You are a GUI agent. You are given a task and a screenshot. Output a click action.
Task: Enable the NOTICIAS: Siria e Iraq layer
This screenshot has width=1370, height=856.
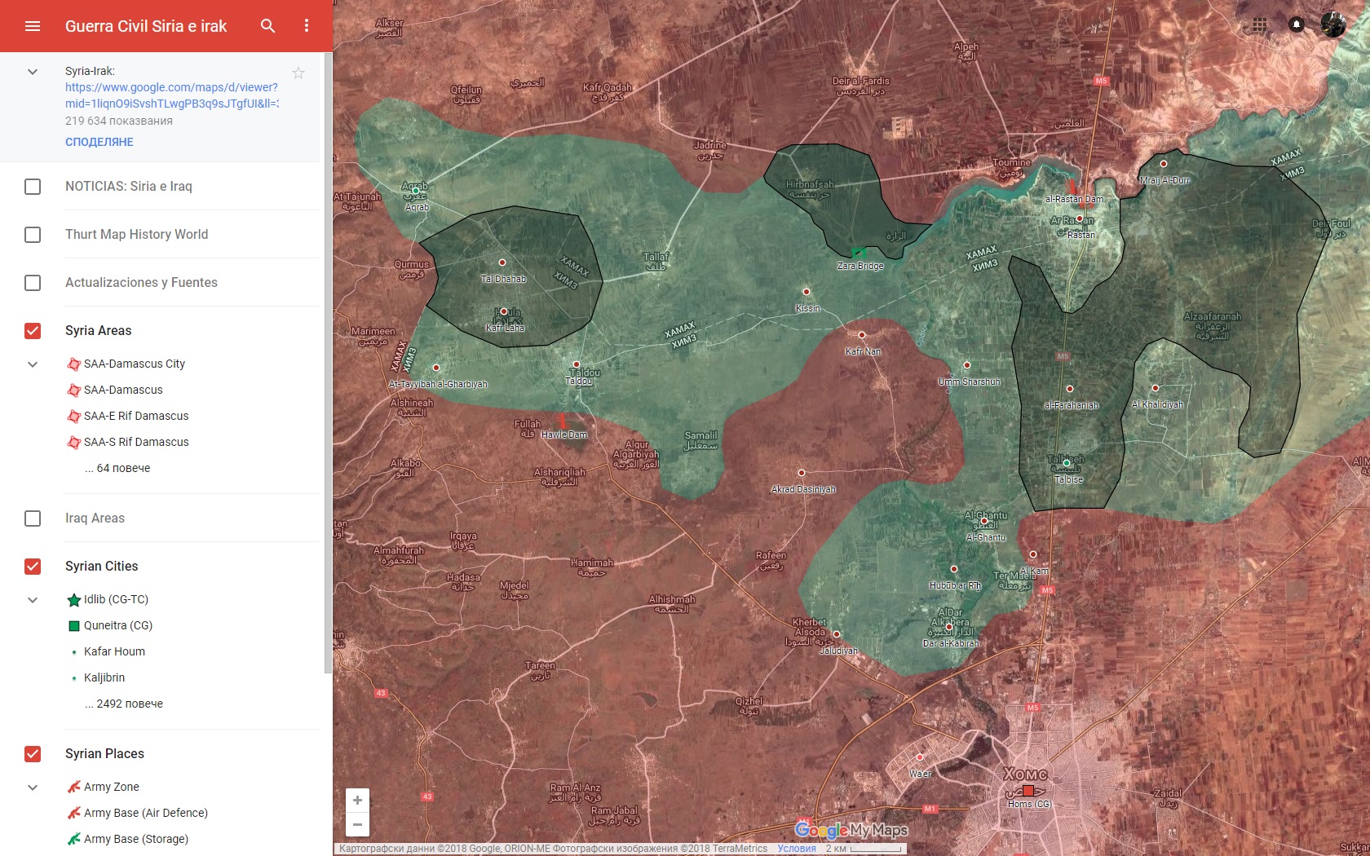(33, 187)
